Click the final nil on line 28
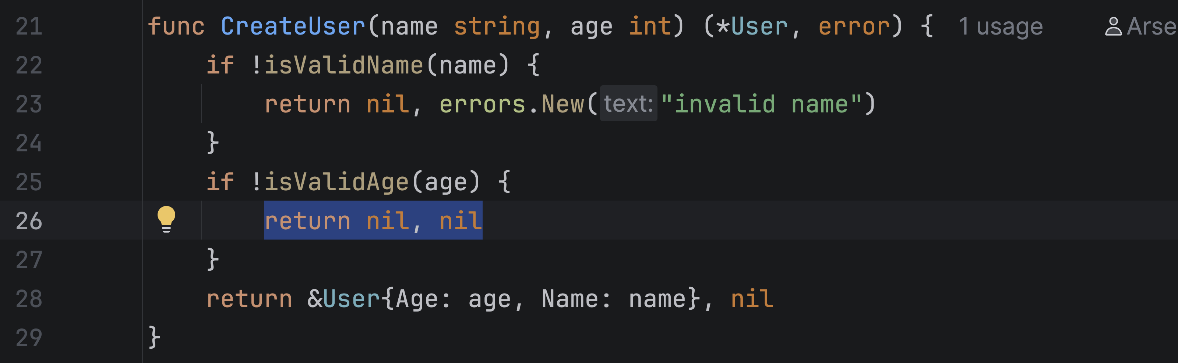Viewport: 1178px width, 363px height. [x=752, y=299]
